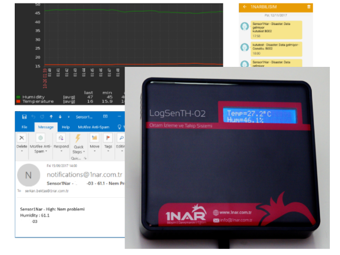Click the Tell me lightbulb icon

(x=119, y=127)
